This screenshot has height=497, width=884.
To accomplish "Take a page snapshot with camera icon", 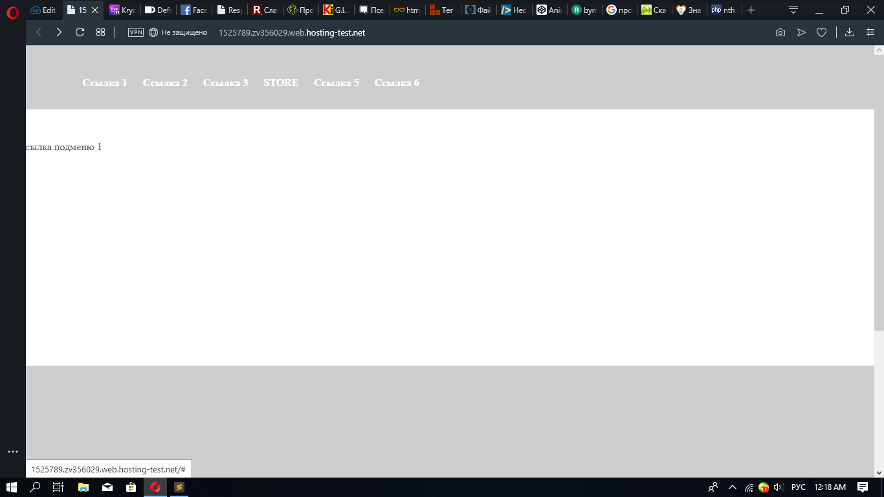I will (780, 32).
